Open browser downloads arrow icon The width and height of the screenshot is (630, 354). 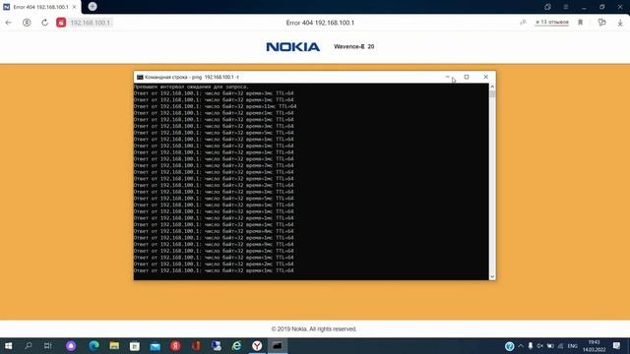pos(620,23)
